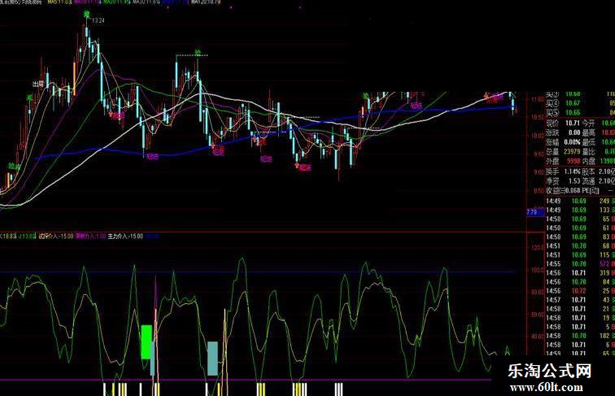Viewport: 615px width, 396px height.
Task: Select the 14:55 10.70 trade tick row
Action: coord(581,264)
